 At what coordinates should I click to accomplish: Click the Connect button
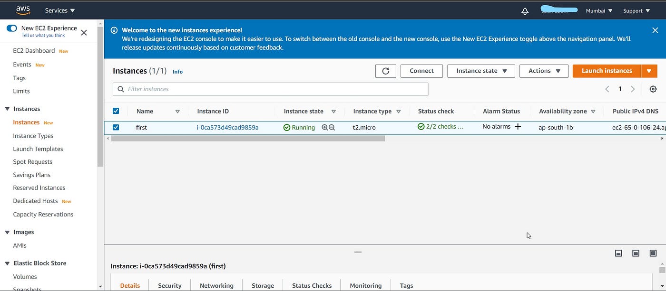click(x=421, y=71)
